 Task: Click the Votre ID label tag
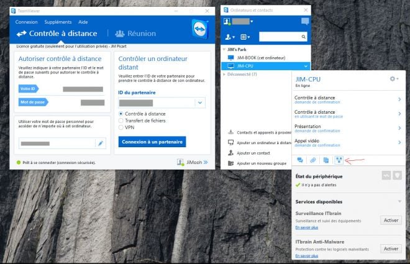click(x=28, y=89)
